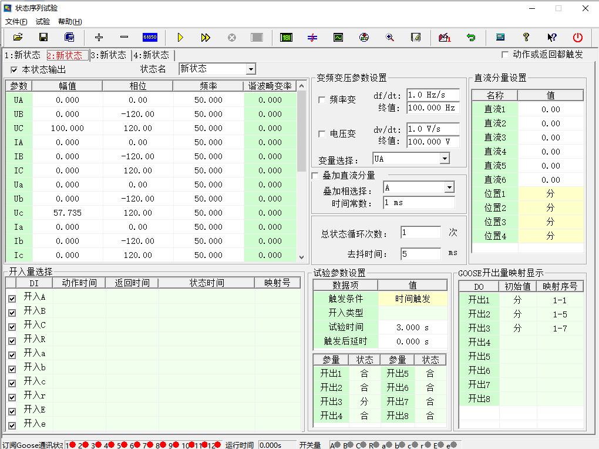599x449 pixels.
Task: Click the plus icon to add state
Action: (99, 37)
